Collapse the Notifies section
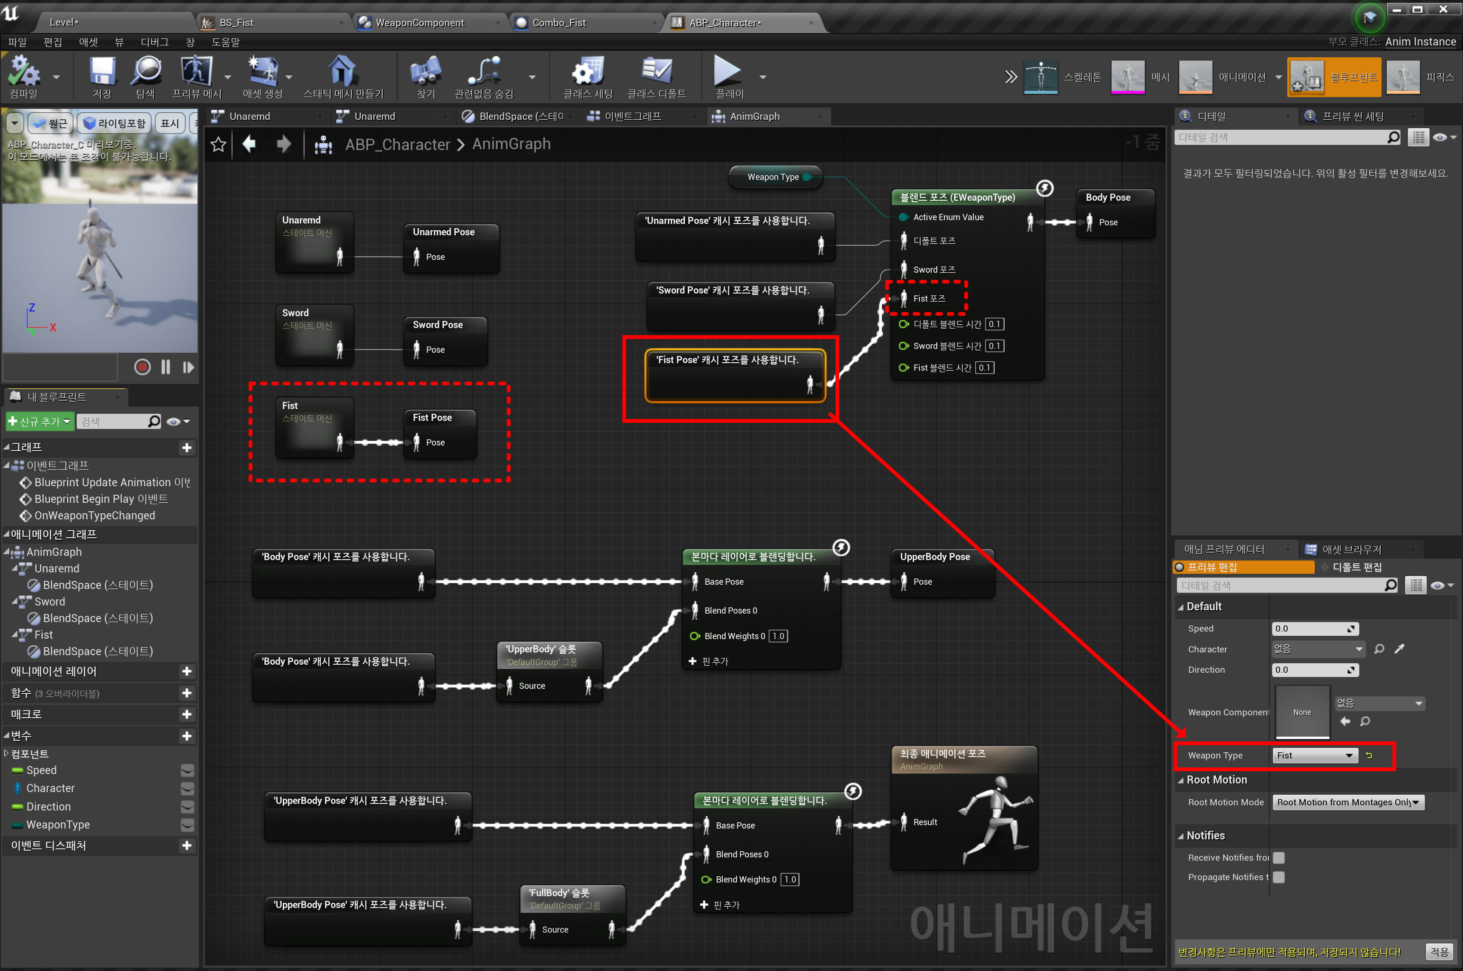This screenshot has width=1463, height=971. click(x=1181, y=836)
